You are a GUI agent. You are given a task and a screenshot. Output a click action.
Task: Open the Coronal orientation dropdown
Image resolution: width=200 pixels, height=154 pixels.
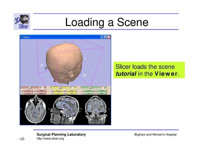(x=89, y=91)
